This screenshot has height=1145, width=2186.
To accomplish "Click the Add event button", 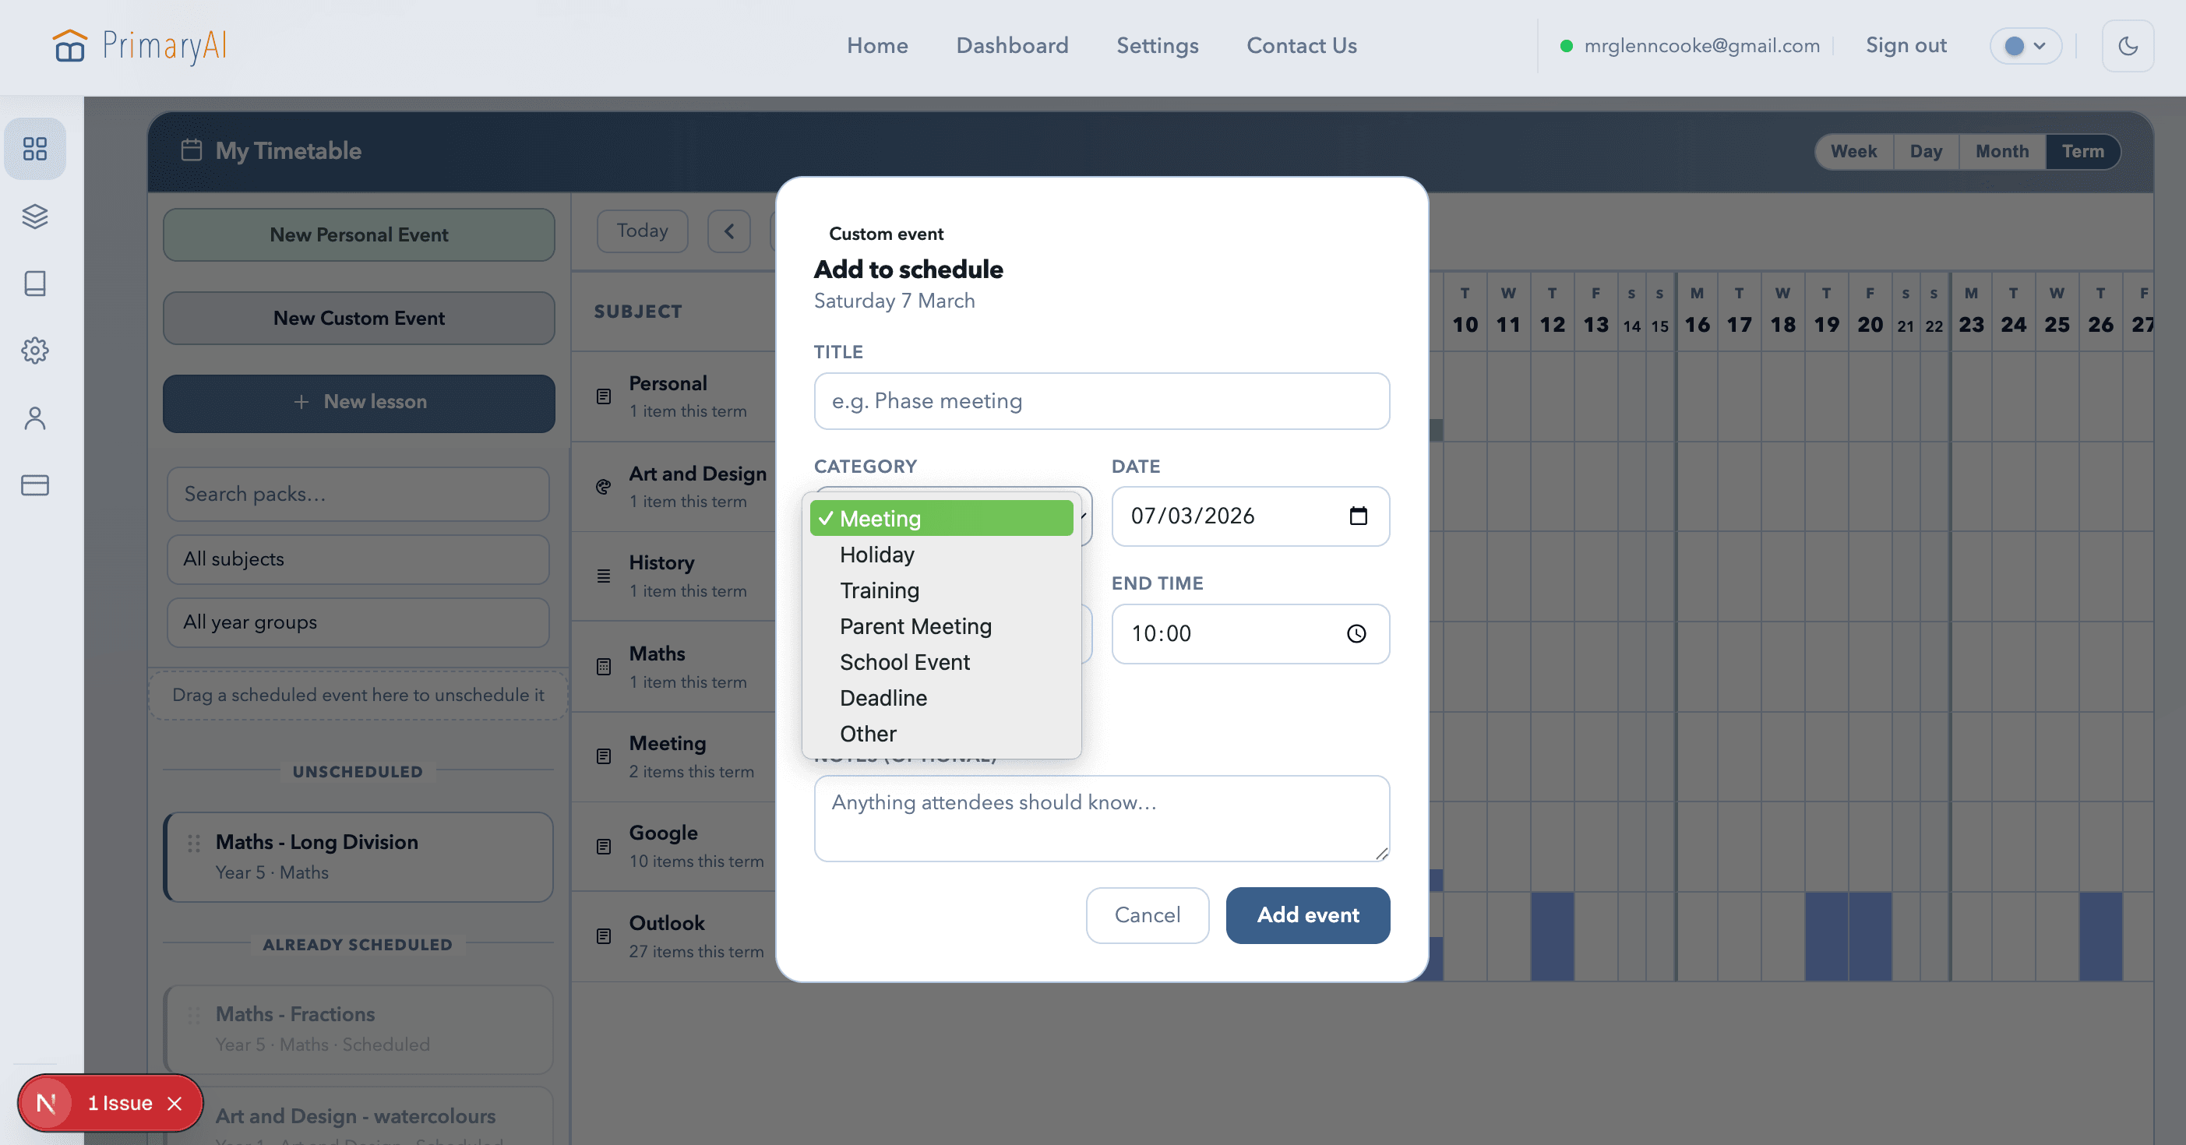I will tap(1307, 915).
